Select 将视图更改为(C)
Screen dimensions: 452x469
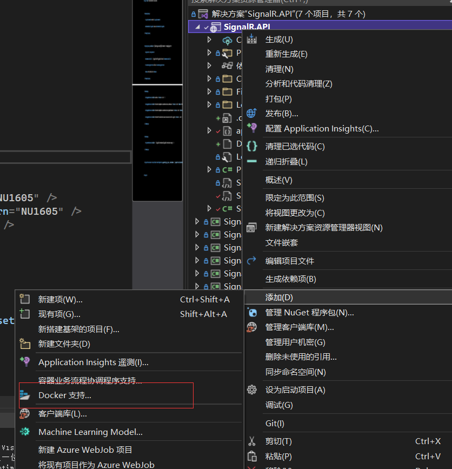point(295,213)
